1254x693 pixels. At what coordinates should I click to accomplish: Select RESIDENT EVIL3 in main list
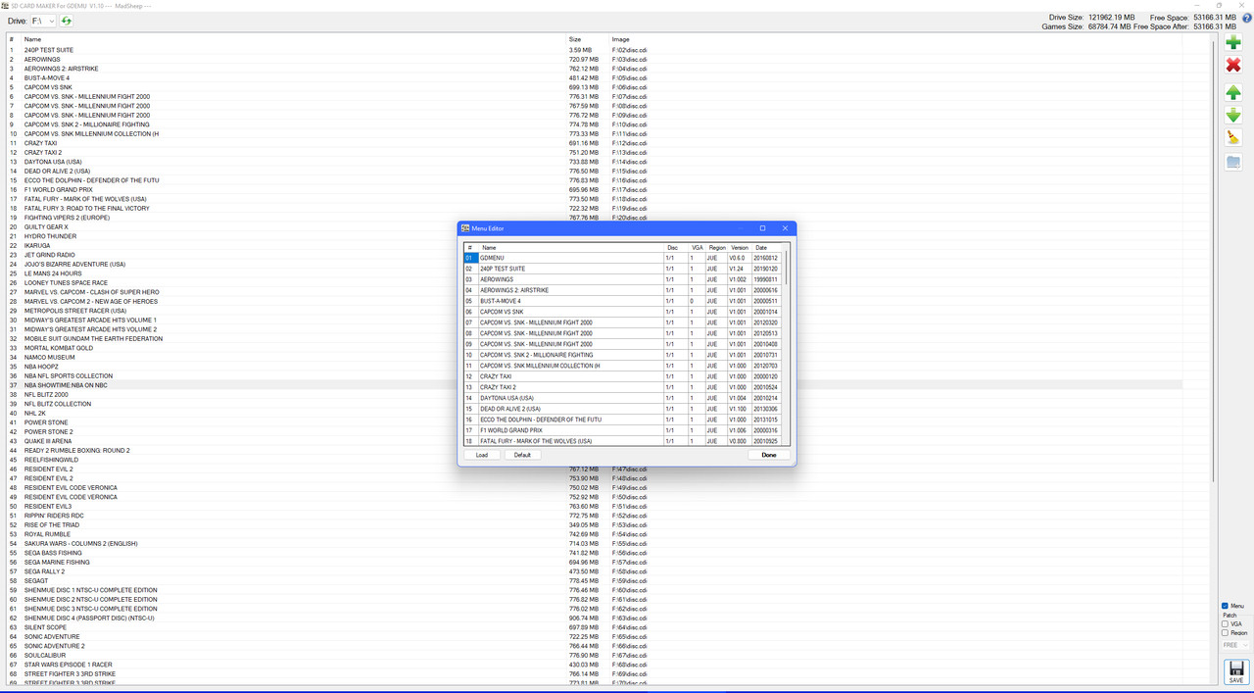tap(48, 507)
